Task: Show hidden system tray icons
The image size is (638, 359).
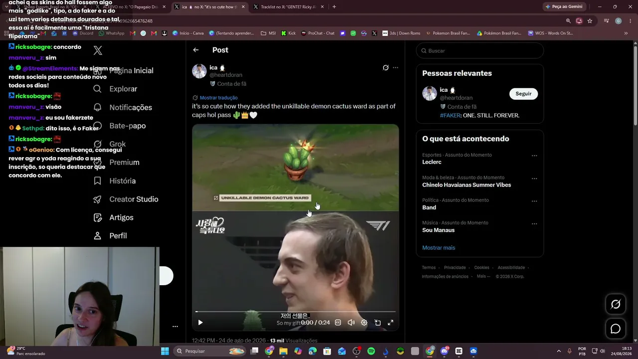Action: pyautogui.click(x=558, y=351)
